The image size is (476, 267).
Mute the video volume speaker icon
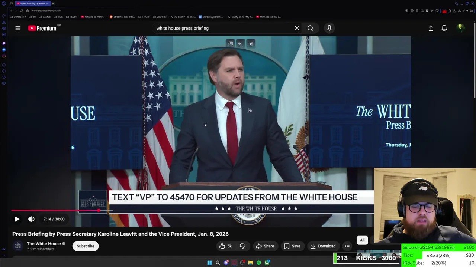[x=31, y=219]
